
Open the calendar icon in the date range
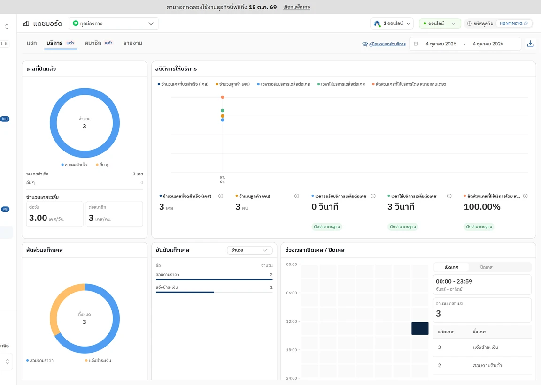[x=416, y=44]
